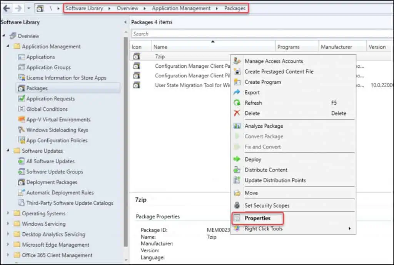394x265 pixels.
Task: Click the Manage Access Accounts icon
Action: [x=237, y=61]
